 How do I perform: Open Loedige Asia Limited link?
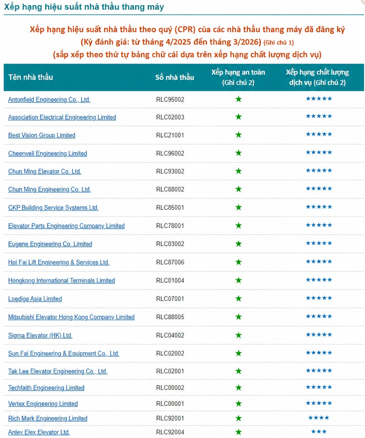click(35, 299)
